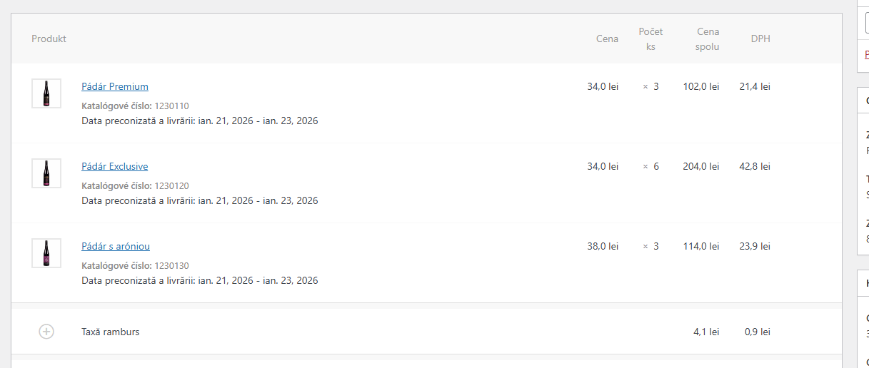Click the Počet ks column header
The width and height of the screenshot is (869, 368).
click(651, 39)
